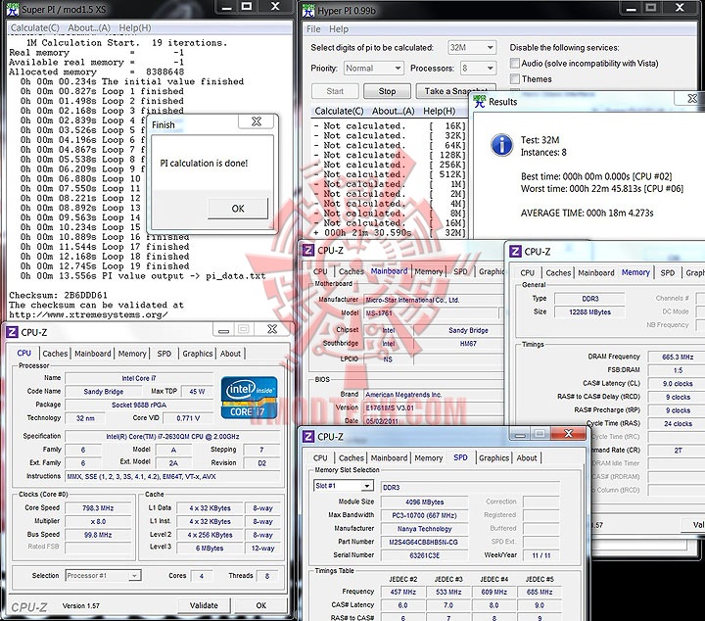Click the BIOS Version E1761IMS V3.01 field
Viewport: 705px width, 621px height.
click(434, 407)
